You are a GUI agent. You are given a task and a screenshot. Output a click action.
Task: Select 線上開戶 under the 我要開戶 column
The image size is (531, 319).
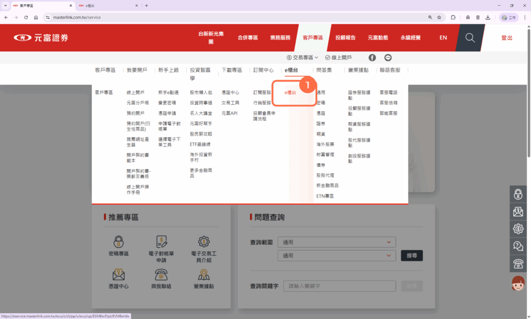(135, 92)
